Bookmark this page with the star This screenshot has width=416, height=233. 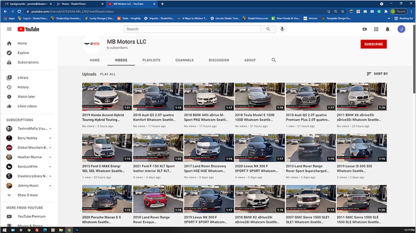(342, 11)
